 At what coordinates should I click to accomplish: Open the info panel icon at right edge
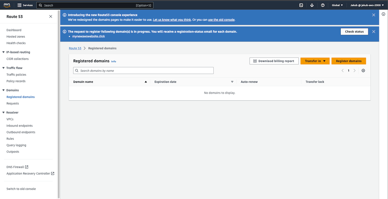pos(383,14)
